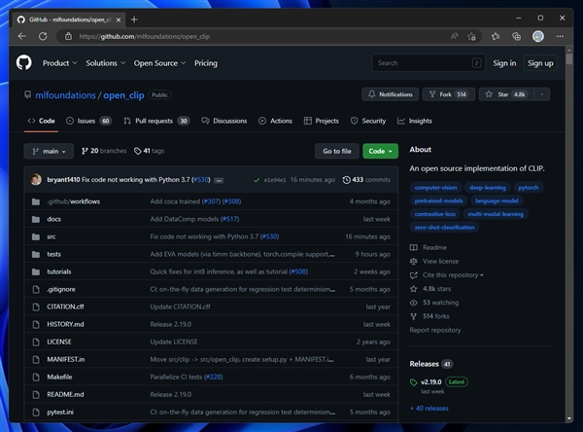Open the Product dropdown menu
This screenshot has height=432, width=583.
tap(59, 63)
